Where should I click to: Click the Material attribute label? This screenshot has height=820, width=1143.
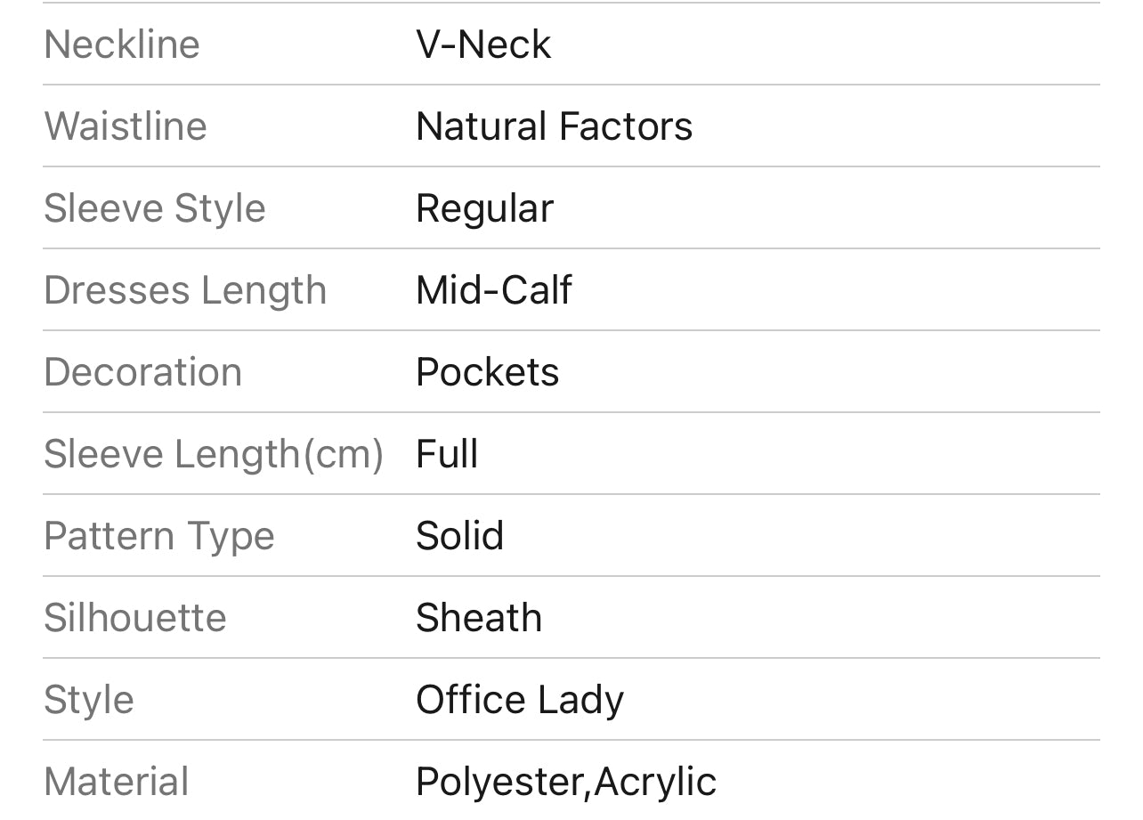coord(117,782)
